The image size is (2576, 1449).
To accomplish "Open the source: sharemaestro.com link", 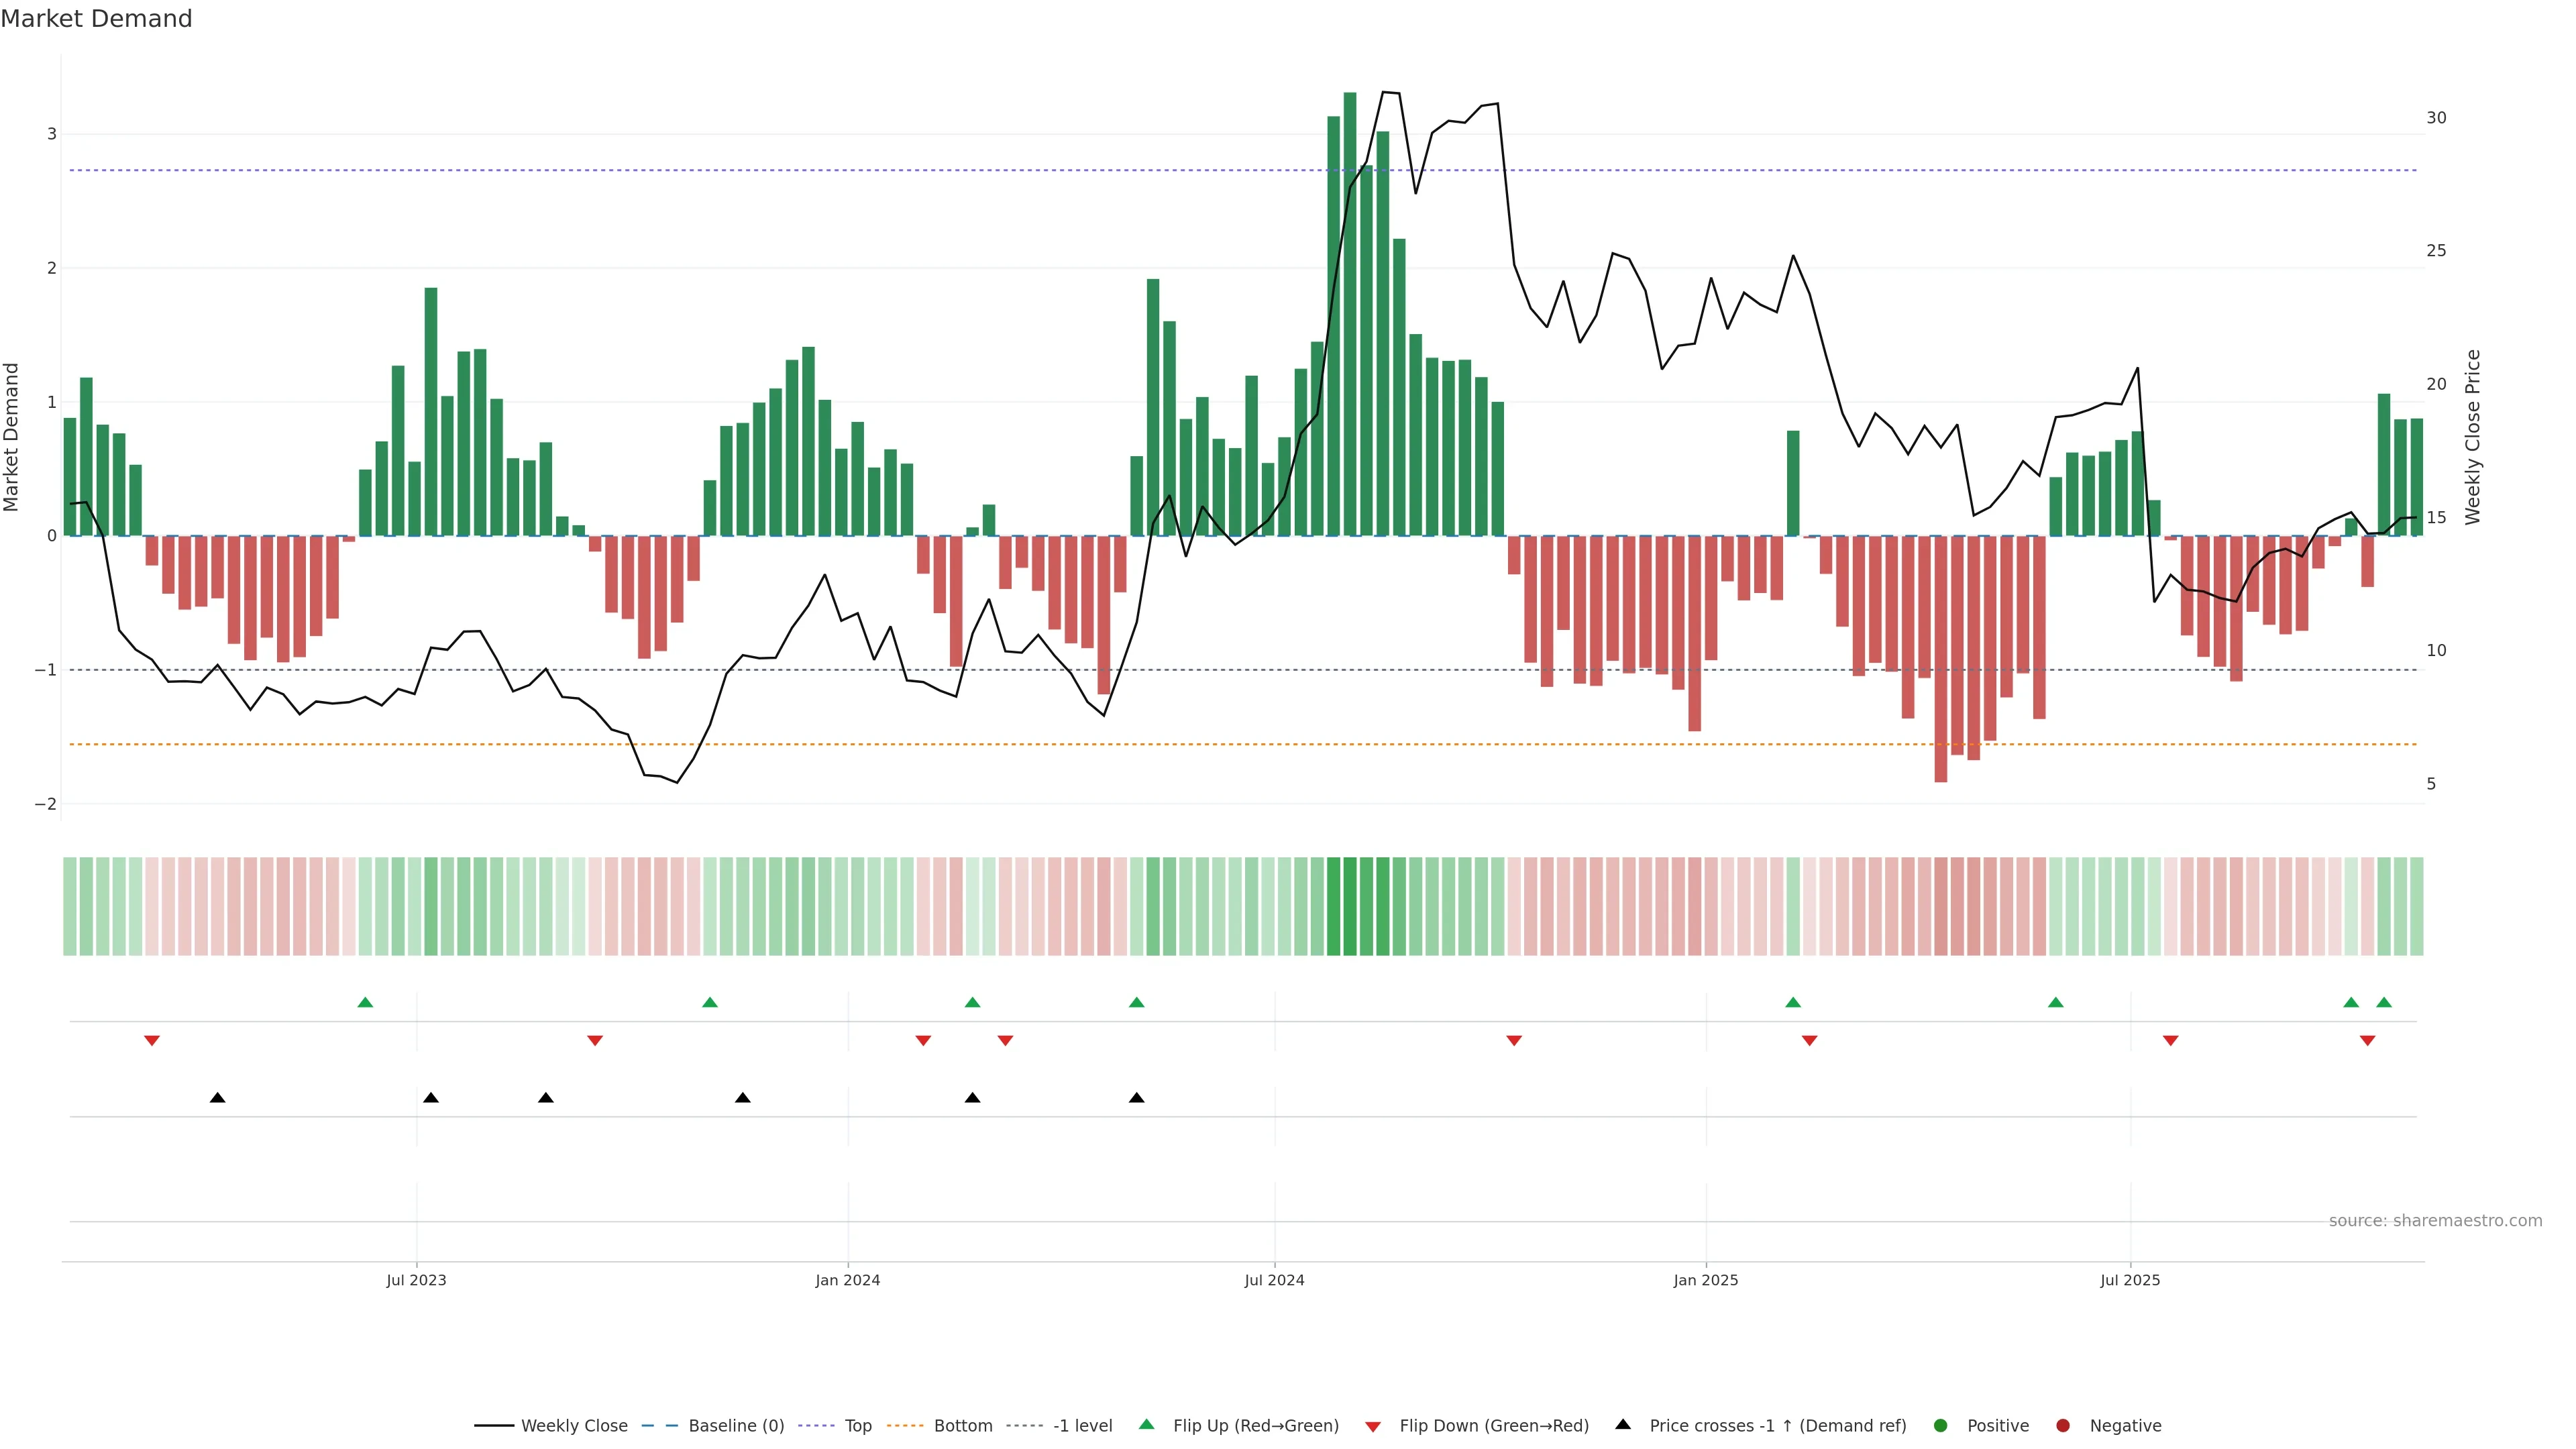I will [2435, 1220].
